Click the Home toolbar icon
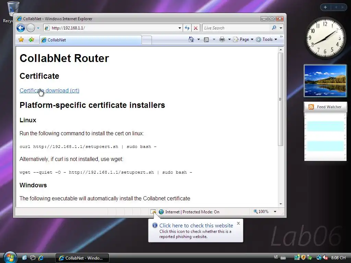This screenshot has width=351, height=263. point(191,39)
